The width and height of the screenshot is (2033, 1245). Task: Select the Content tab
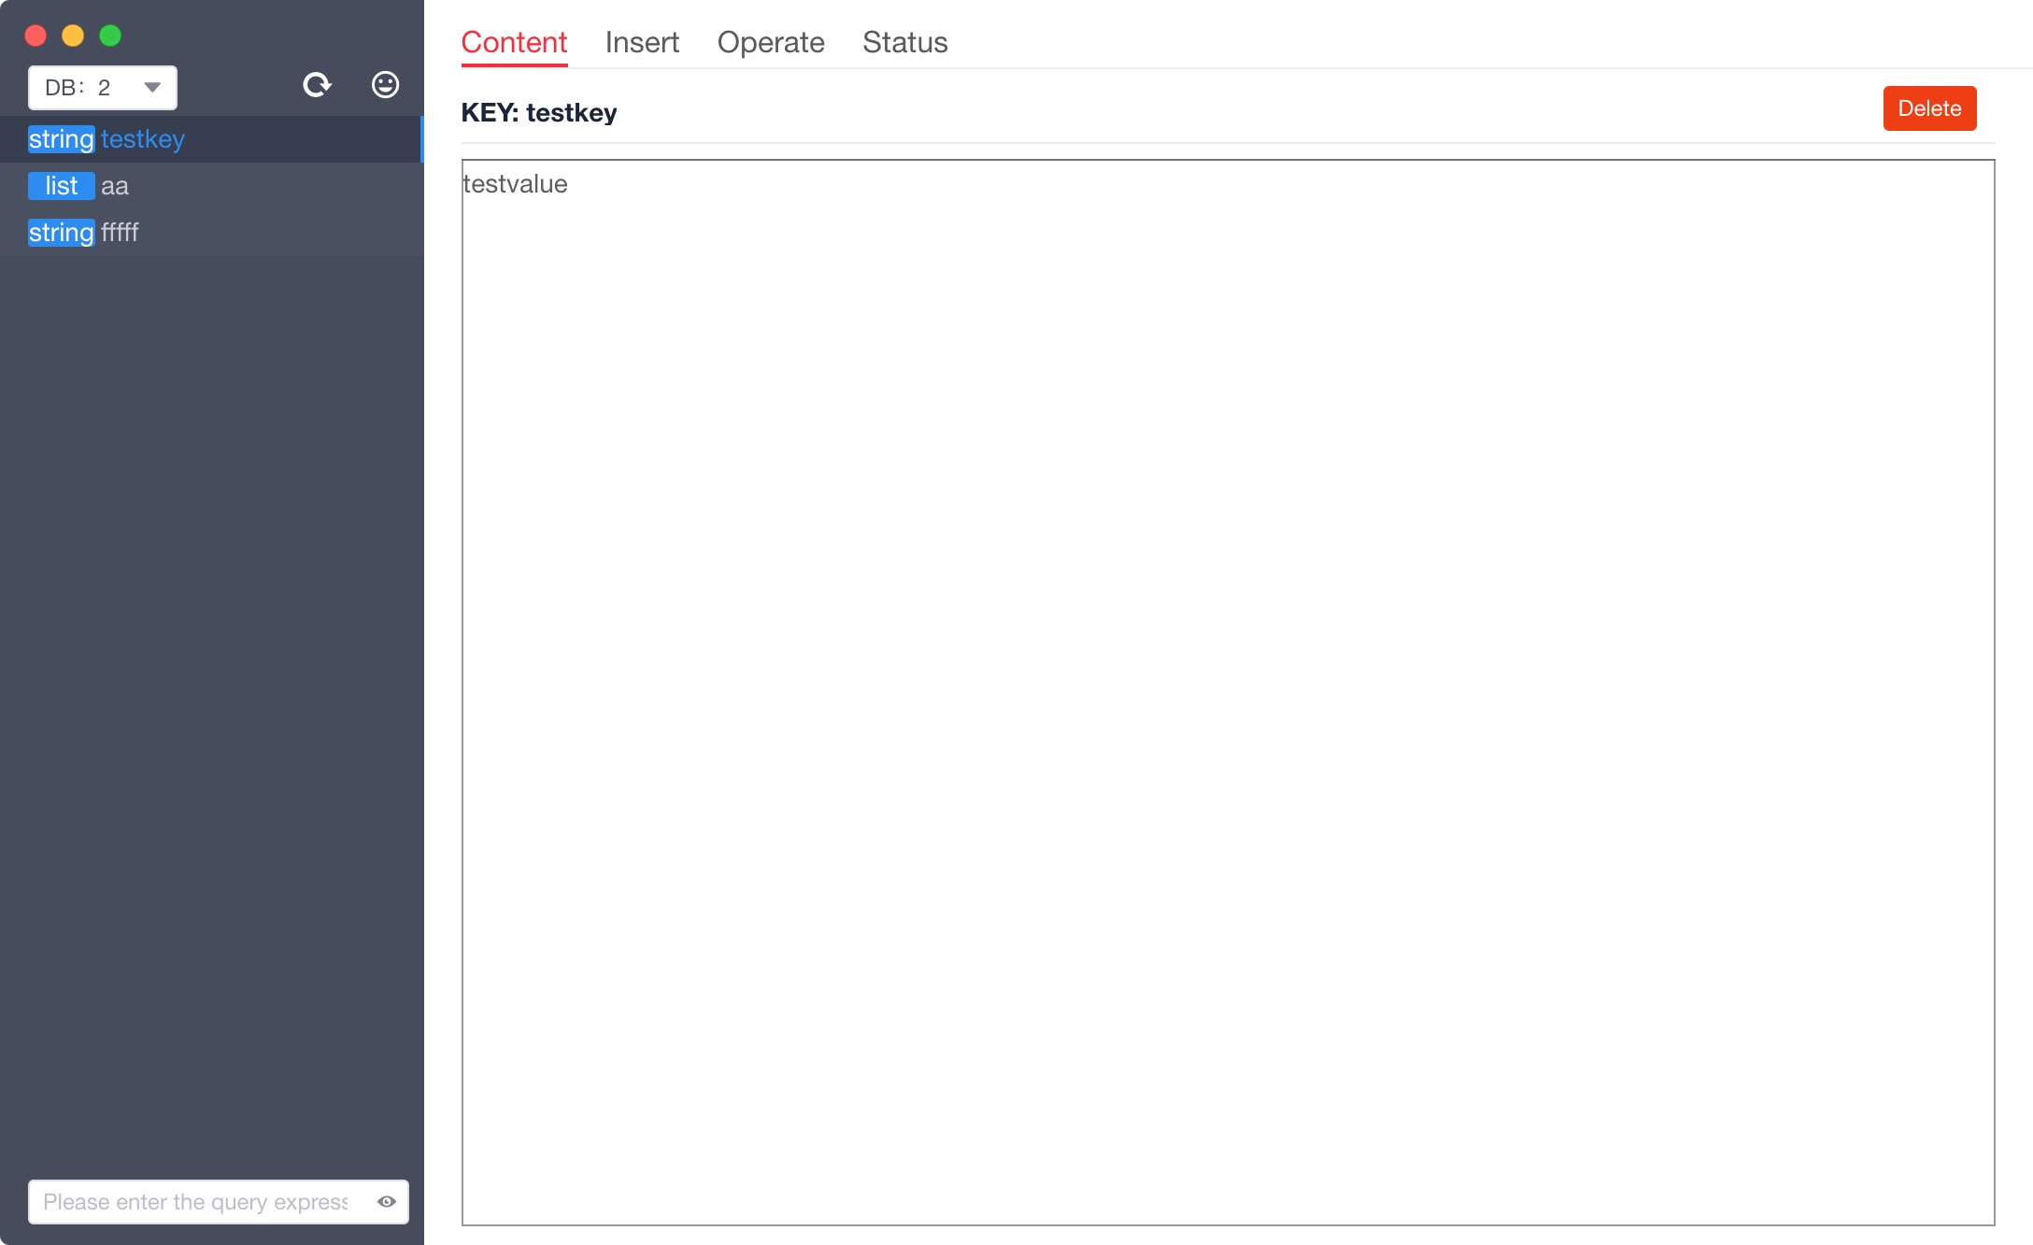514,42
